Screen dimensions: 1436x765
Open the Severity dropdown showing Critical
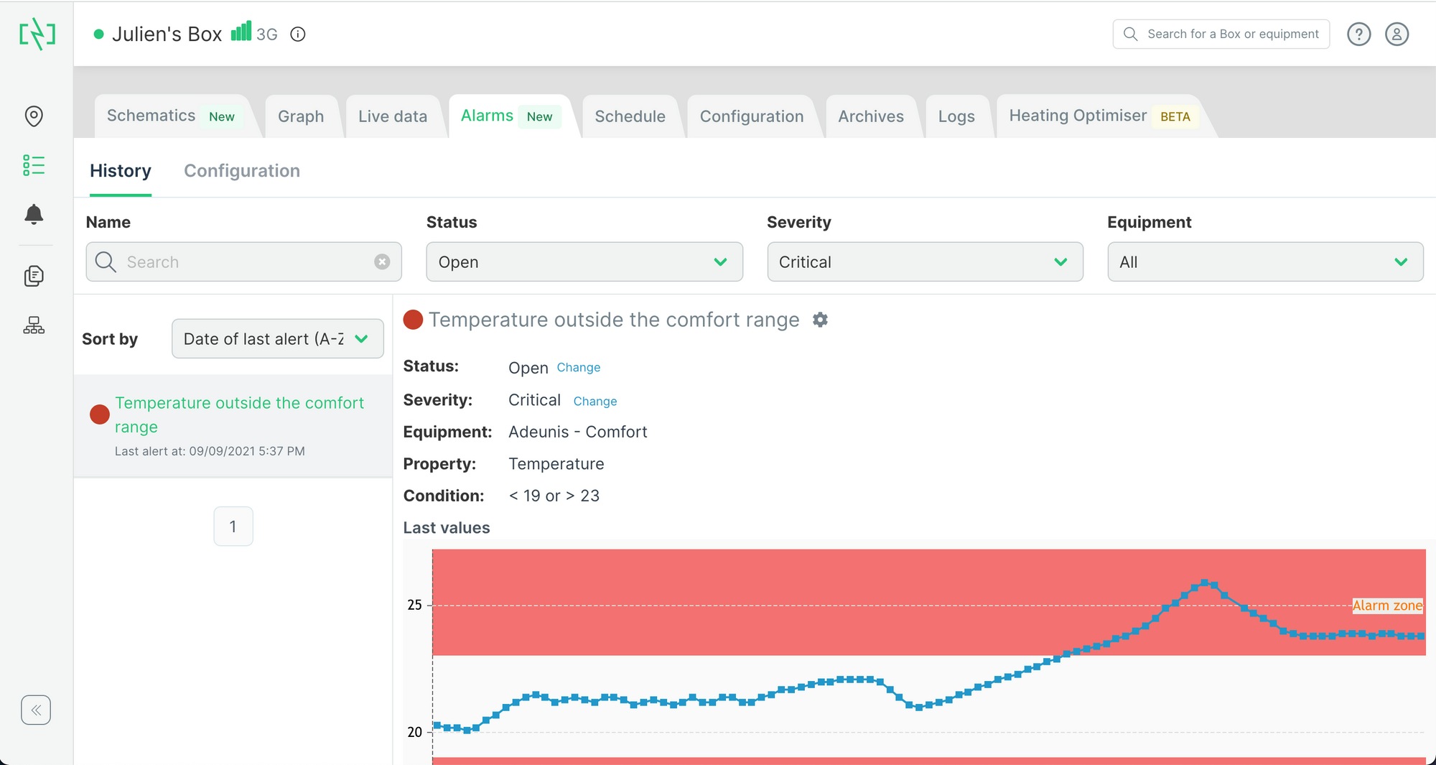924,262
